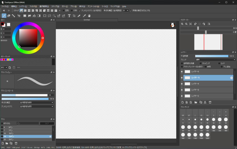Viewport: 237px width, 149px height.
Task: Open the アニメーション menu
Action: [x=93, y=6]
